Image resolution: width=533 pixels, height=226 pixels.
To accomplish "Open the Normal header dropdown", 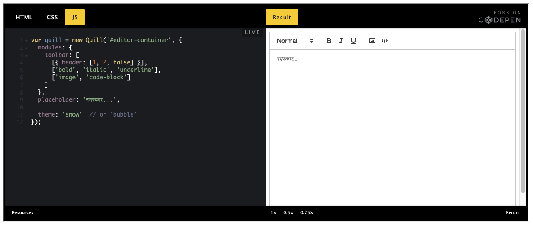I will (295, 41).
